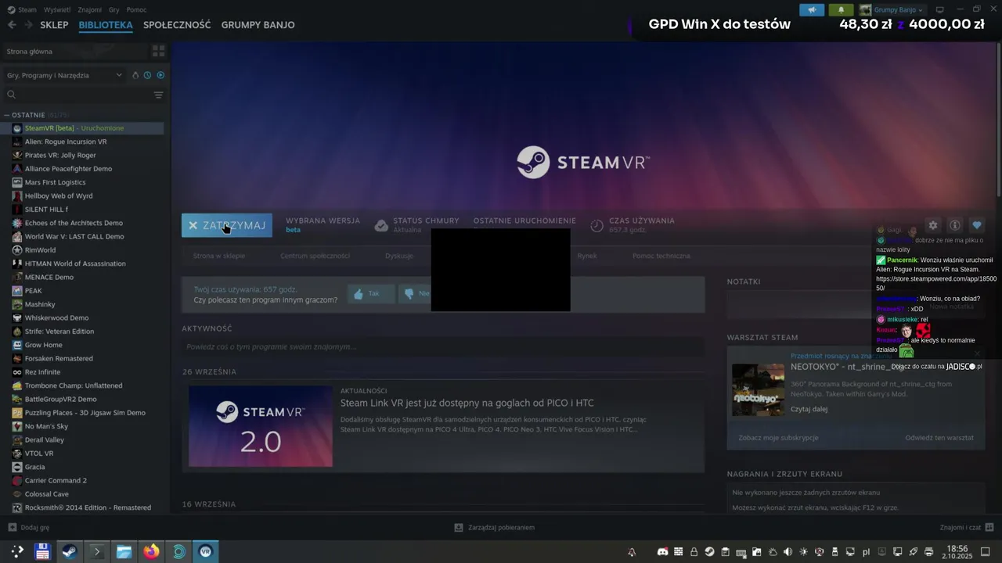The height and width of the screenshot is (563, 1002).
Task: Click the Nie thumbs-down button
Action: tap(415, 294)
